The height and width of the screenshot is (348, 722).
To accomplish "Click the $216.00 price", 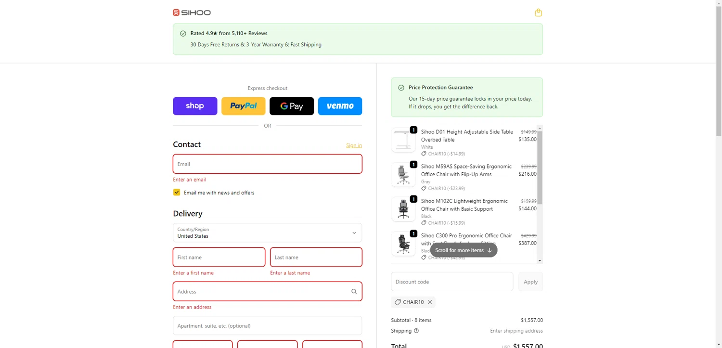I will tap(528, 174).
